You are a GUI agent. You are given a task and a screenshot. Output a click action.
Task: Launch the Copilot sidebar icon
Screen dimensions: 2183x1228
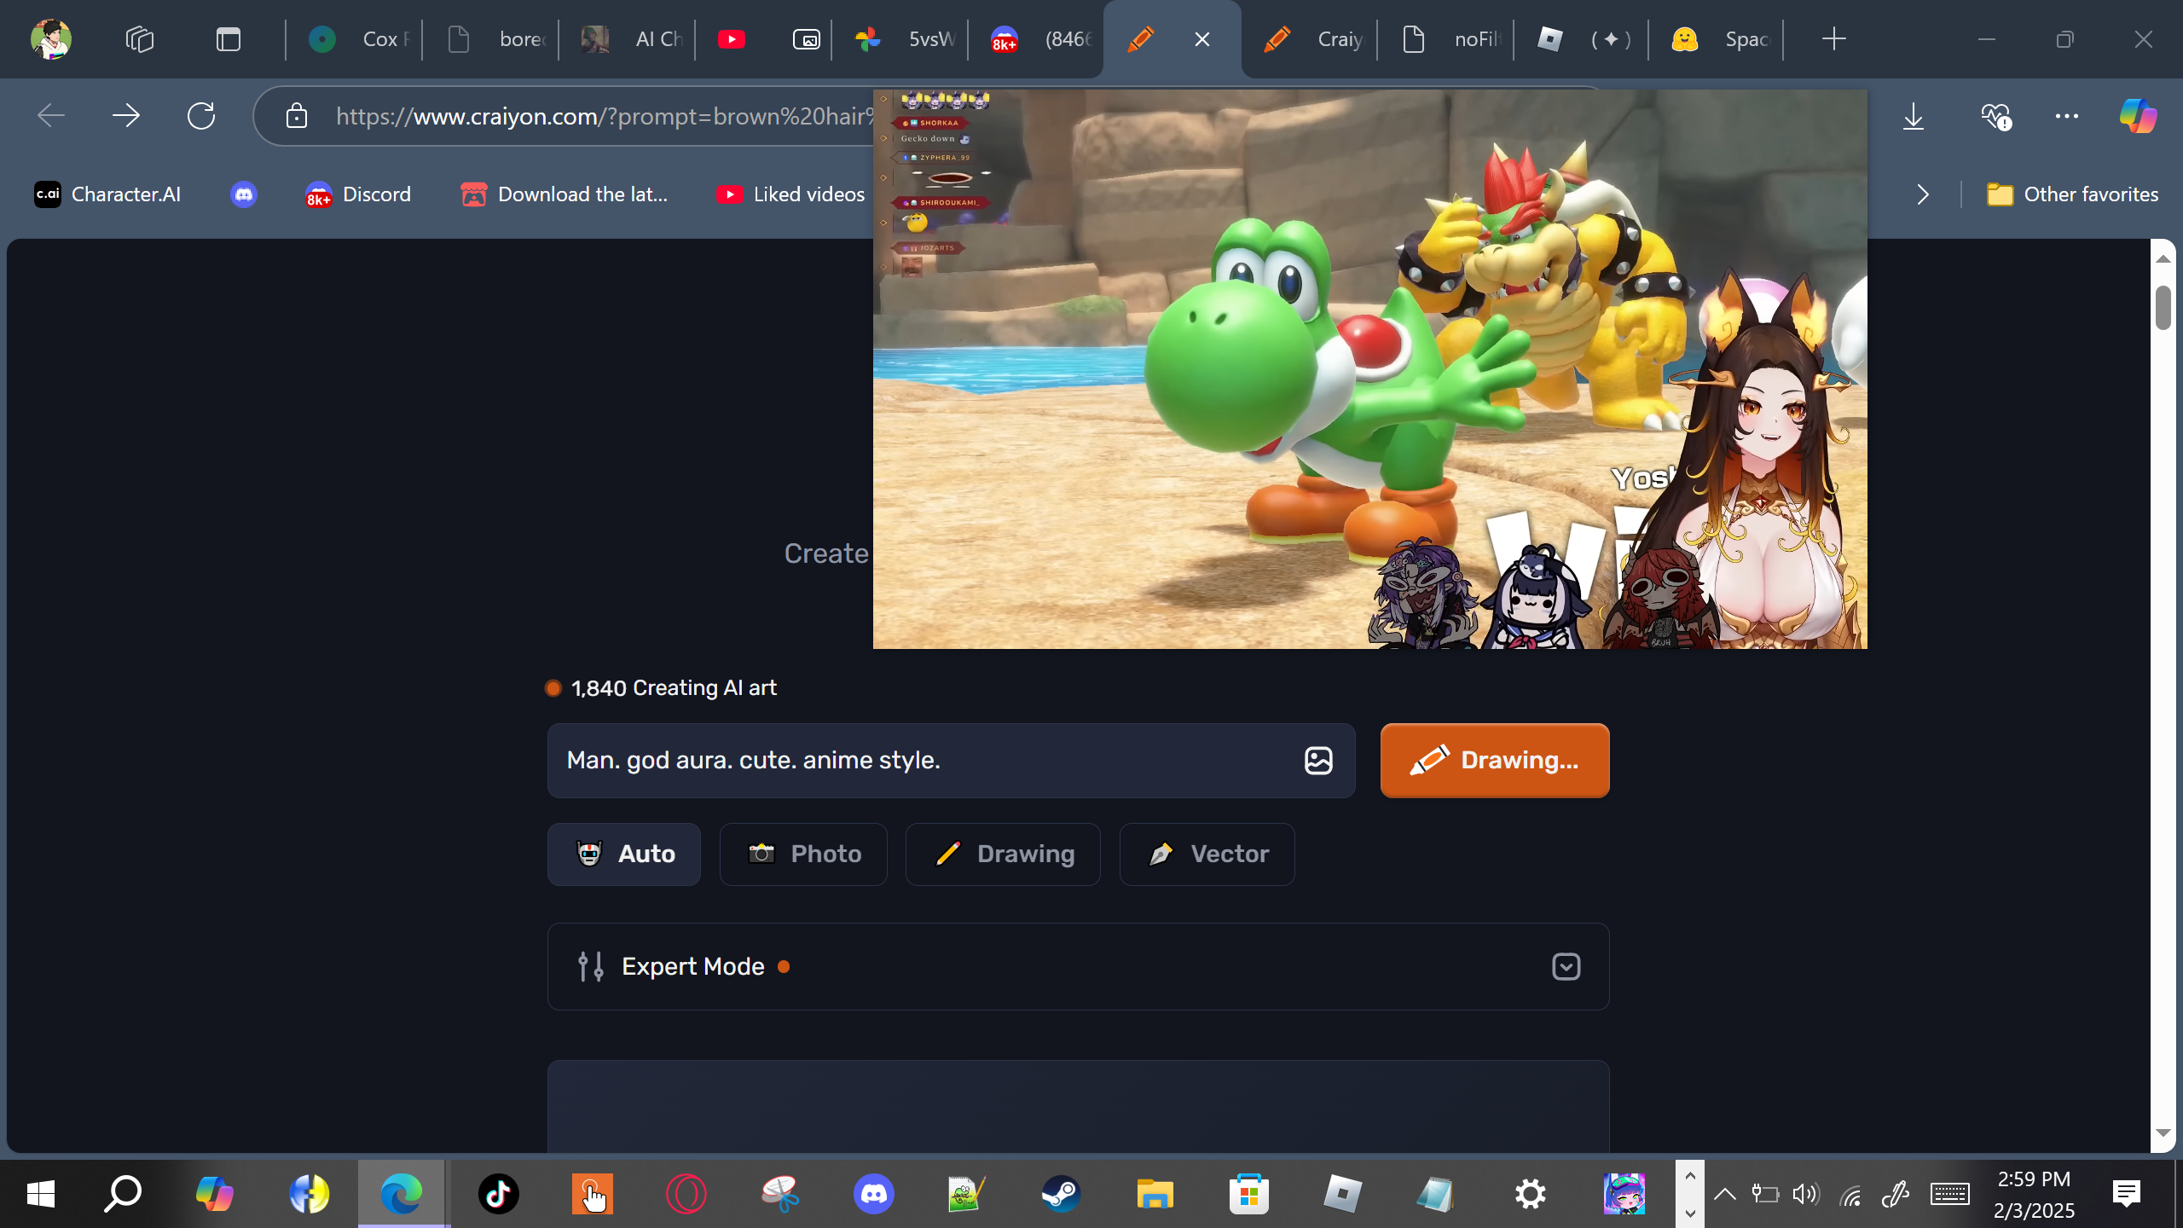[x=2139, y=116]
